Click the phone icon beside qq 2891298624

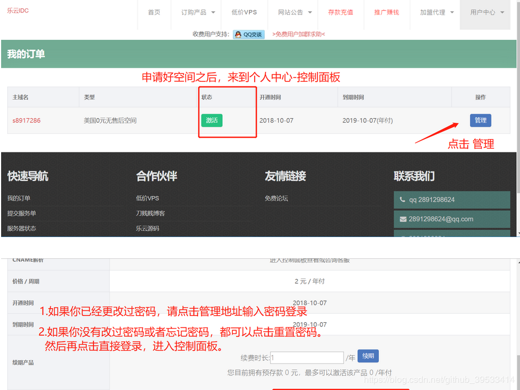402,199
